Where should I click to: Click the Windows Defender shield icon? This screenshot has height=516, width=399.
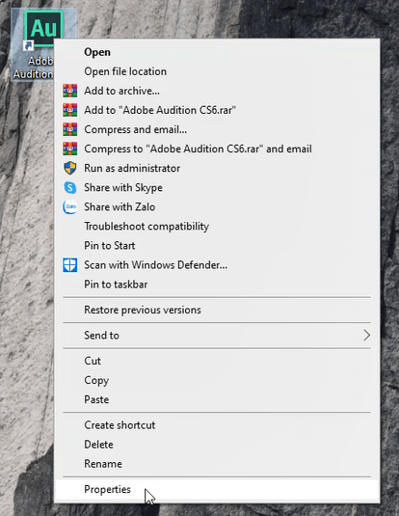[70, 265]
